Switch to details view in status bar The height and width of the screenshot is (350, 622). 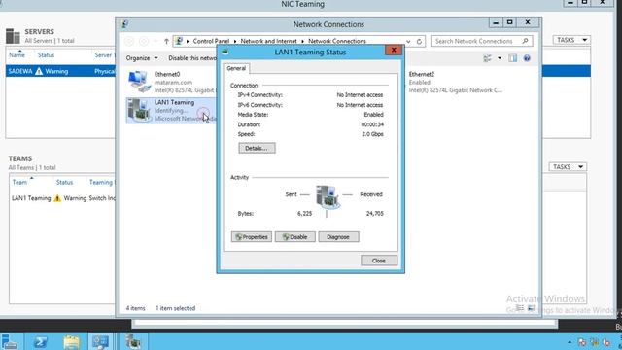[x=520, y=308]
